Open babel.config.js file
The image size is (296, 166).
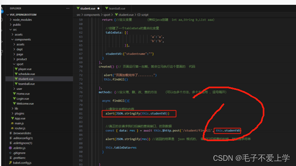22,163
